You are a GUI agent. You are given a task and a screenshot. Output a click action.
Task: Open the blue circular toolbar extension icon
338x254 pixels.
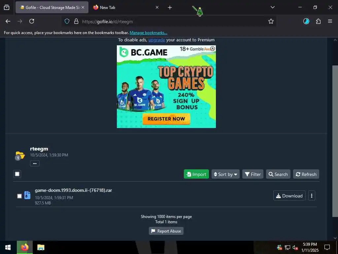pyautogui.click(x=306, y=21)
